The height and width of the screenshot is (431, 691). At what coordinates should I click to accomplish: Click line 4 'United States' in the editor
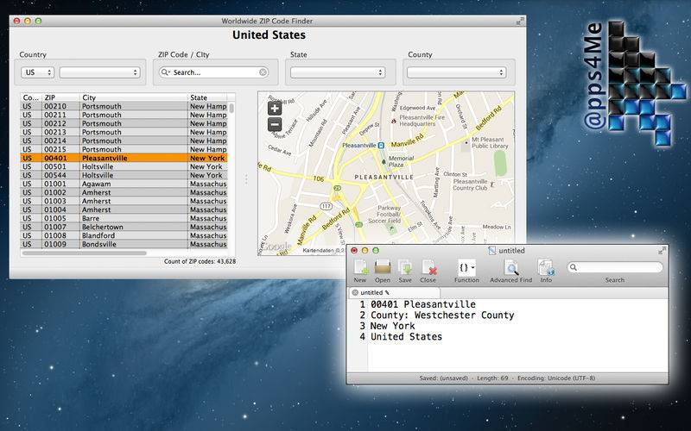(406, 336)
